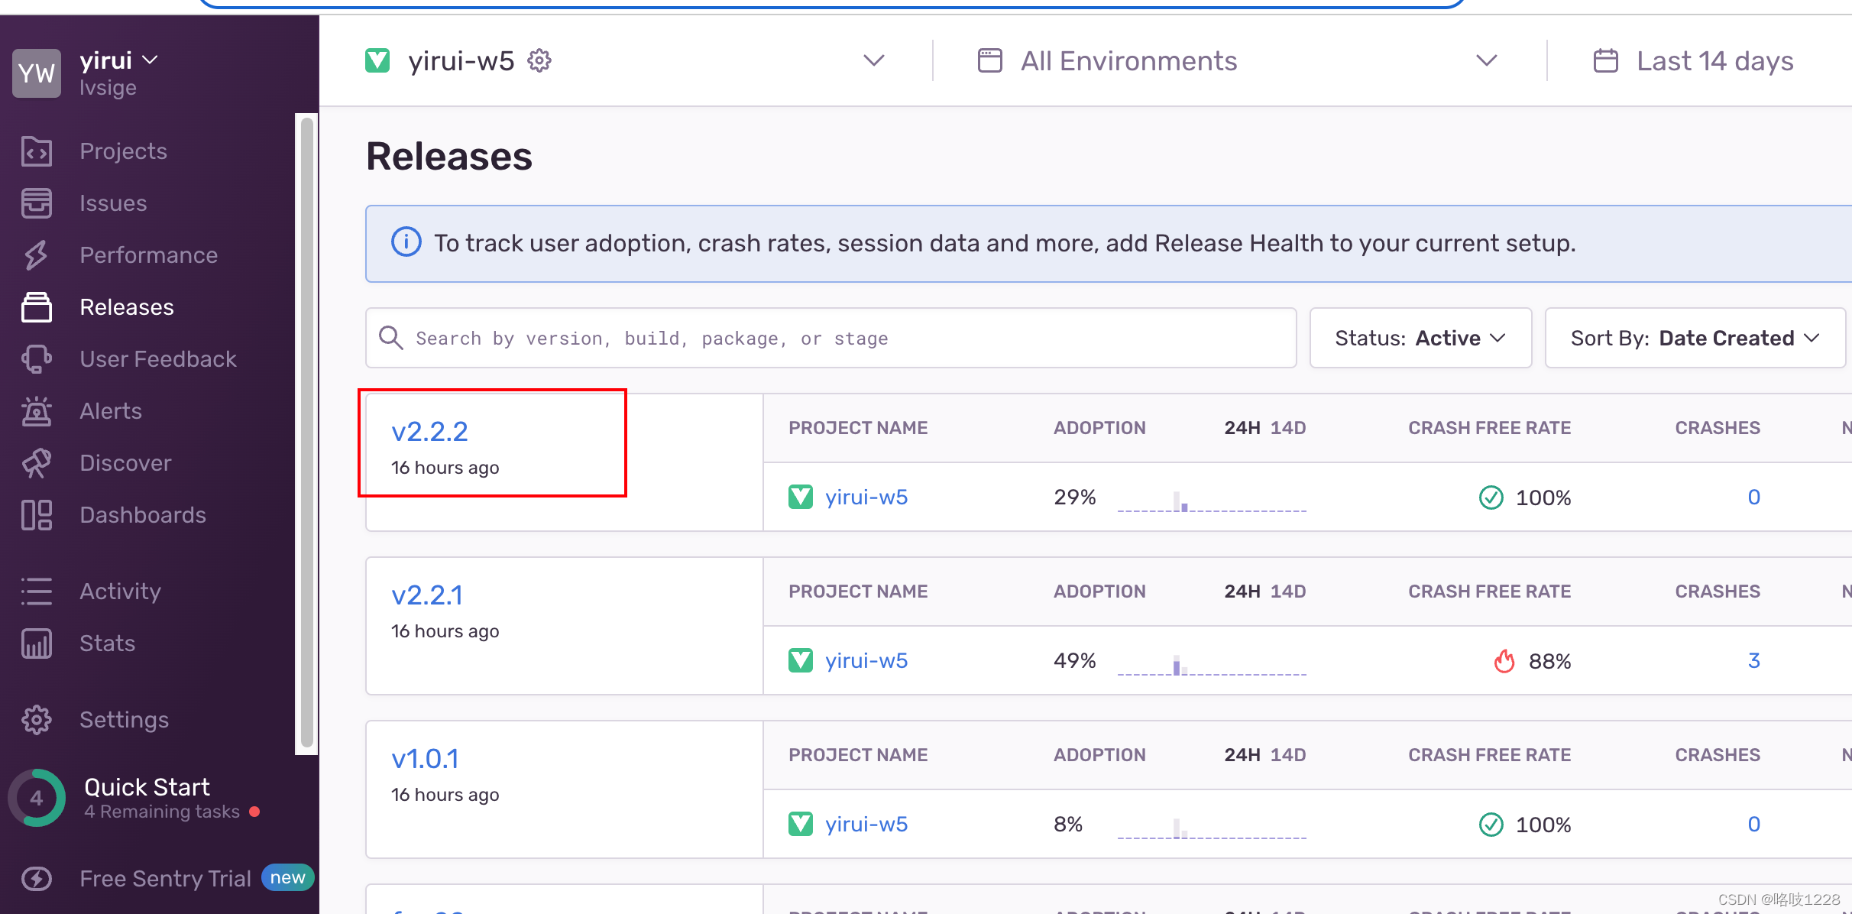The height and width of the screenshot is (914, 1852).
Task: Switch v2.2.1 adoption chart to 14D
Action: (1288, 592)
